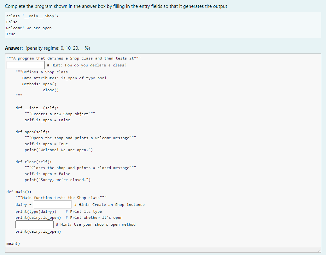This screenshot has height=255, width=326.
Task: Click the 'False' line in the output block
Action: click(x=12, y=22)
